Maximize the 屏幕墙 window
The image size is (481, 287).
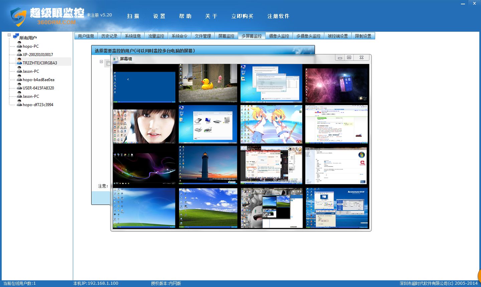(x=349, y=57)
